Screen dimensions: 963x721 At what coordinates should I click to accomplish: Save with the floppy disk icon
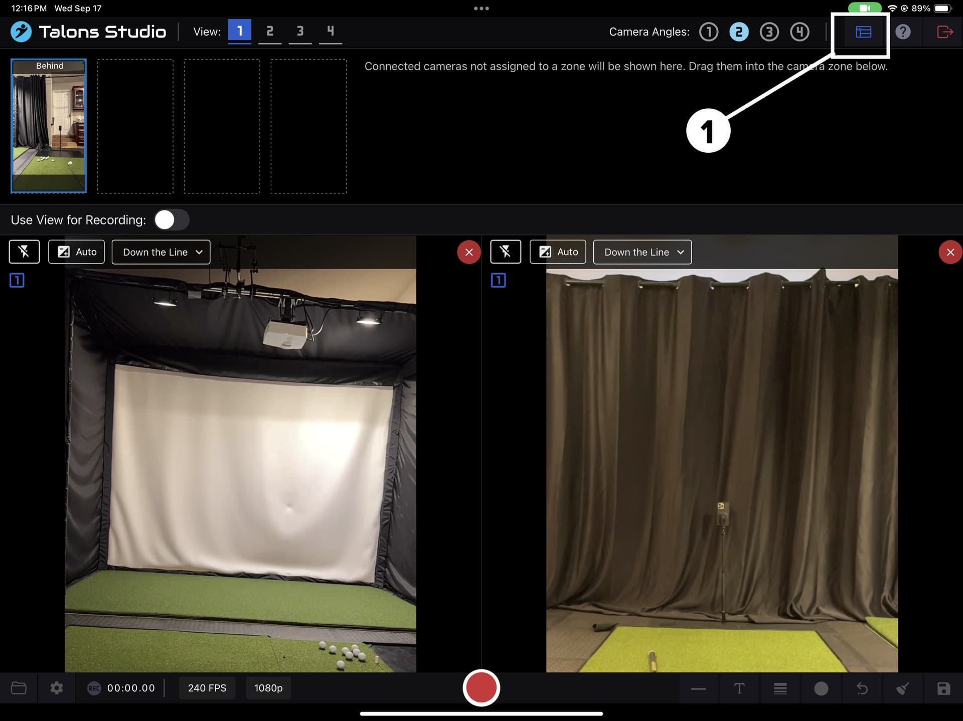(943, 688)
